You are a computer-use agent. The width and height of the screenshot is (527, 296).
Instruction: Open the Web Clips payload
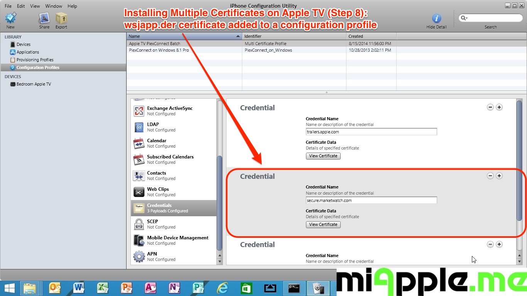[x=158, y=192]
